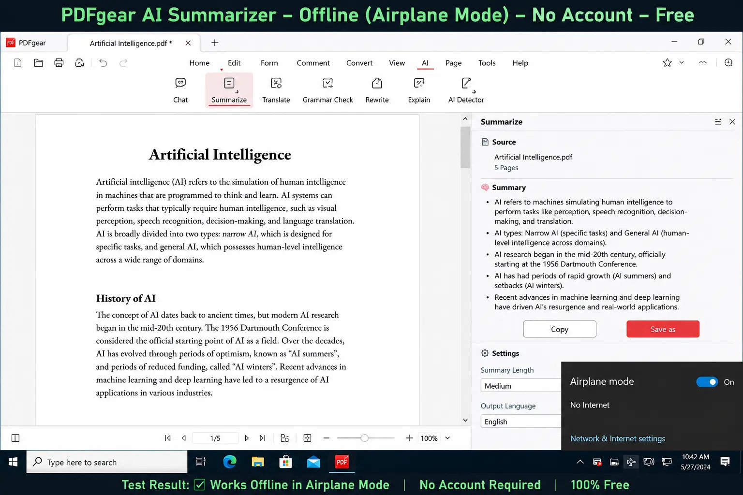Click the Windows Start button
The height and width of the screenshot is (495, 743).
13,462
